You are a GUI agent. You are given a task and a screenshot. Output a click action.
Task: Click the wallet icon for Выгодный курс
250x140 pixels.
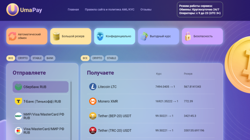(144, 36)
